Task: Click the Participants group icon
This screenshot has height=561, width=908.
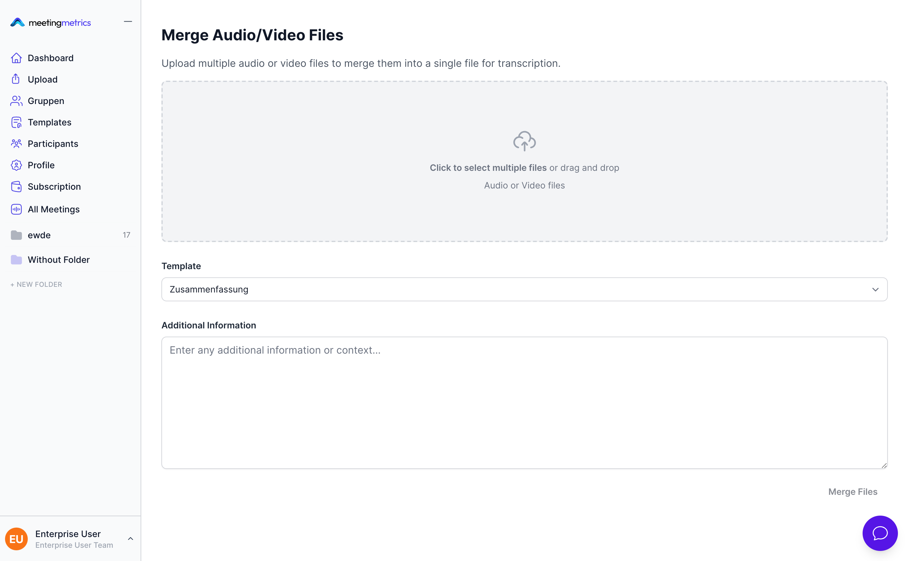Action: (16, 144)
